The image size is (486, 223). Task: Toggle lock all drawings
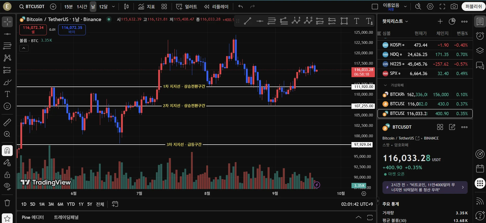7,175
